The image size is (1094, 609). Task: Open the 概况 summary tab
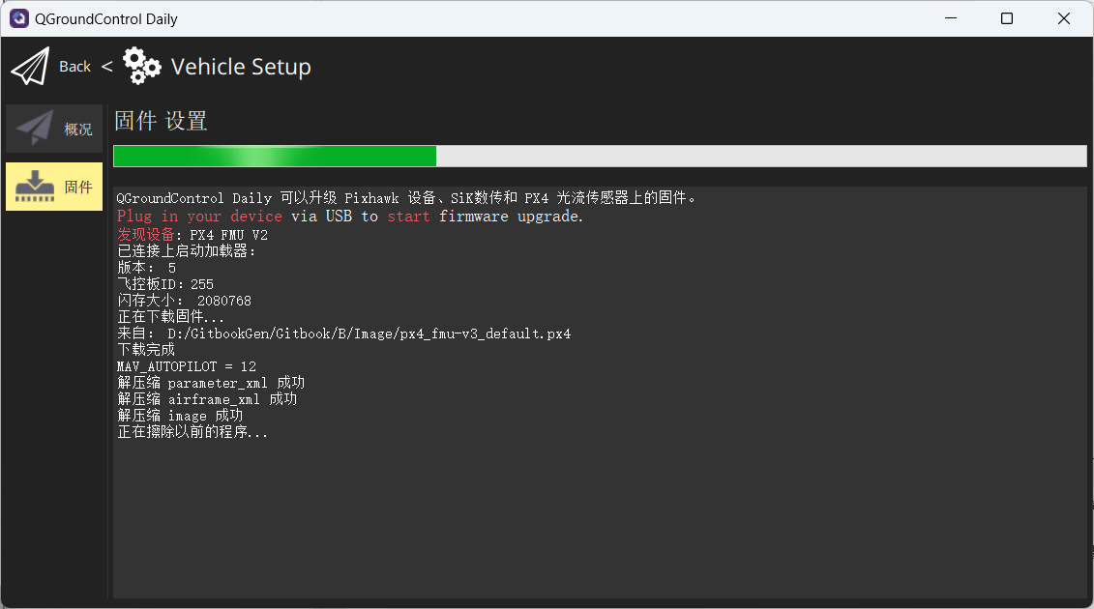(x=78, y=130)
